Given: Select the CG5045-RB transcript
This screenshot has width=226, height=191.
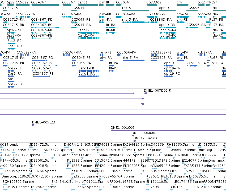Looking at the screenshot, I should click(74, 22).
